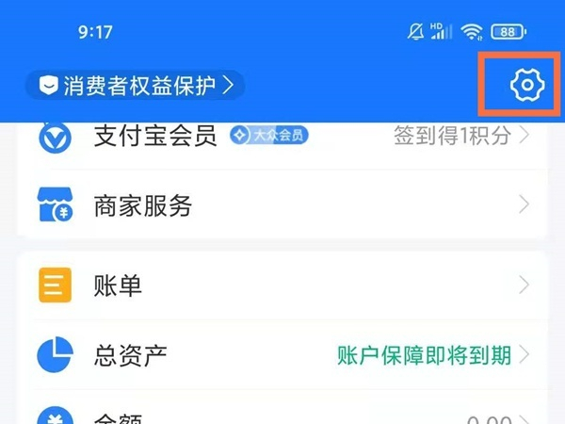Expand the 总资产 row chevron
Viewport: 565px width, 424px height.
(x=525, y=354)
